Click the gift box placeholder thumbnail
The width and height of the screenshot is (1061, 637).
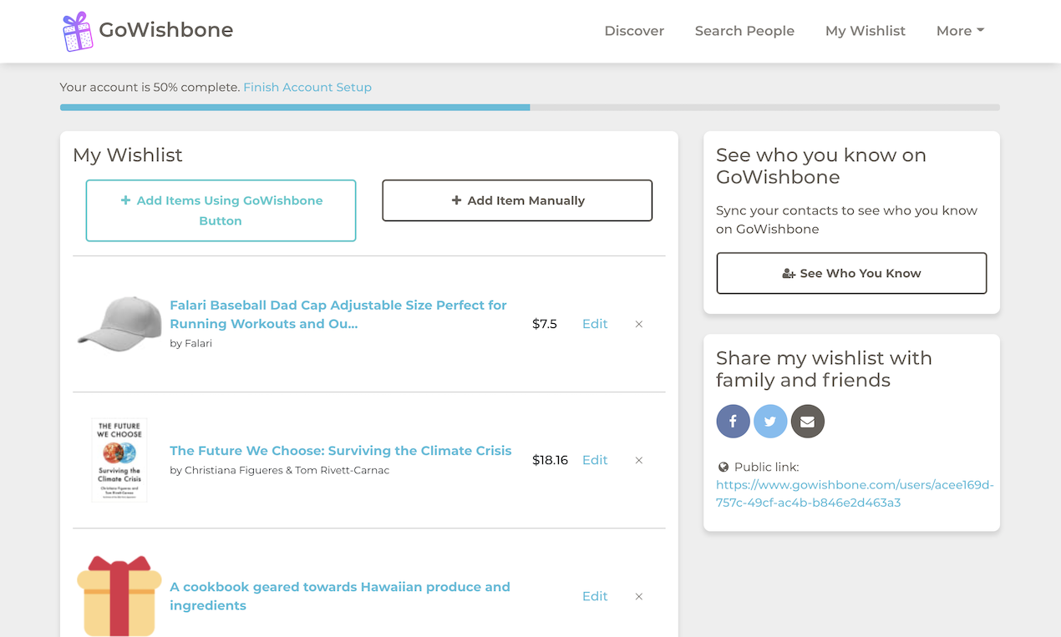click(x=119, y=596)
